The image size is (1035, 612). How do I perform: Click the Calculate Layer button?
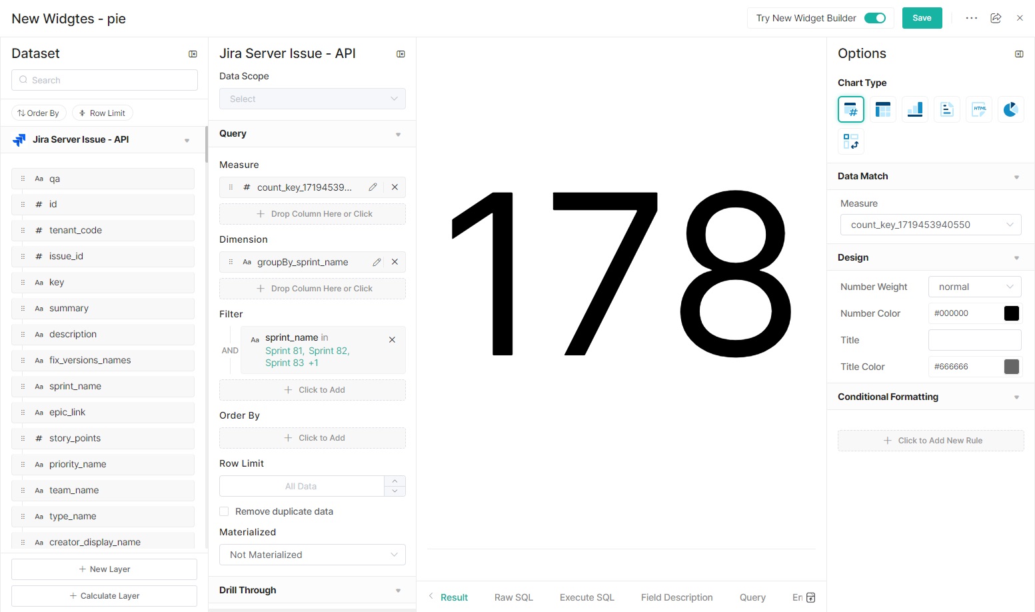(x=104, y=596)
